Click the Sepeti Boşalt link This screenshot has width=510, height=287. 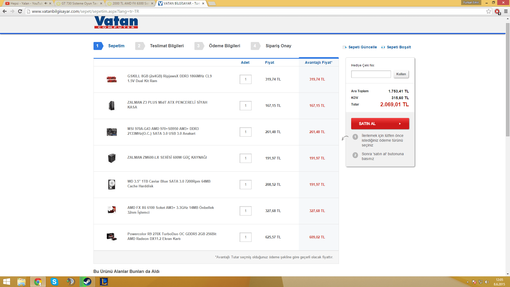(x=398, y=47)
